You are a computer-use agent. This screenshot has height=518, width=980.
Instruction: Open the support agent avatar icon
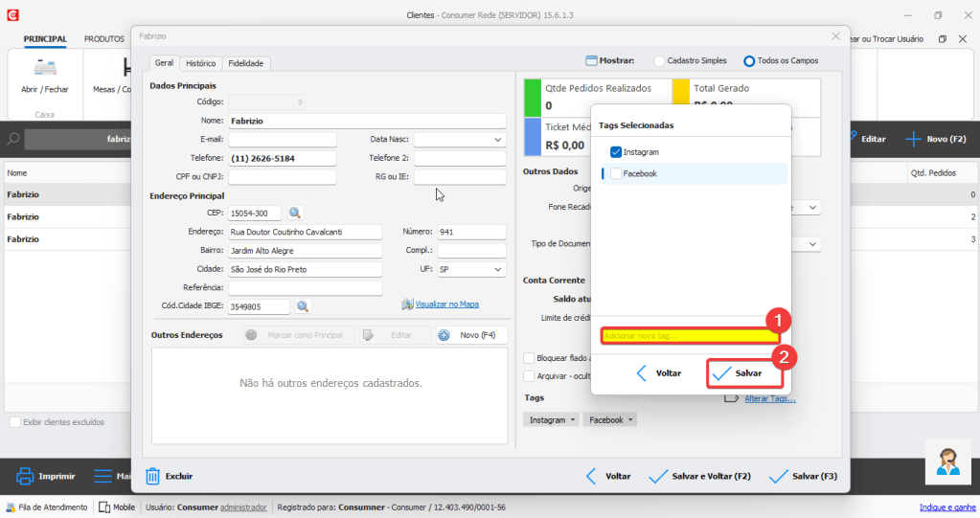tap(947, 462)
